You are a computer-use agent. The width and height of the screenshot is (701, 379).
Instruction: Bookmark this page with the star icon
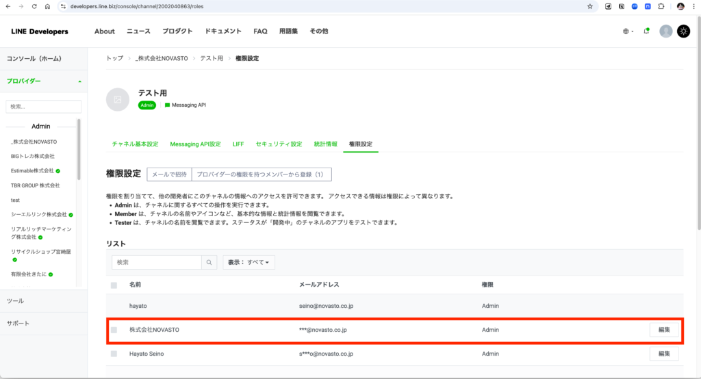[x=589, y=6]
